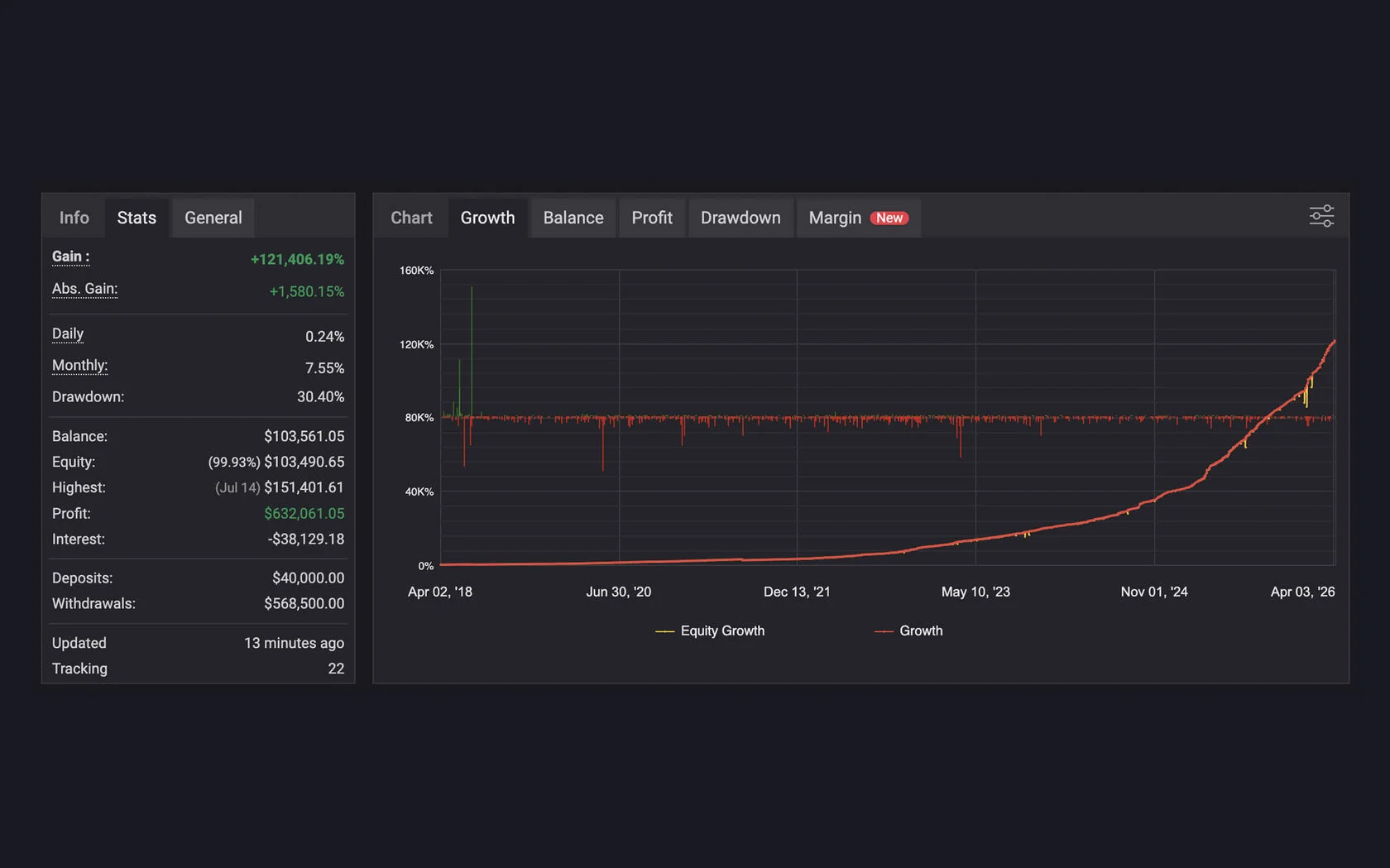Toggle Growth series in legend
The image size is (1390, 868).
(x=920, y=631)
